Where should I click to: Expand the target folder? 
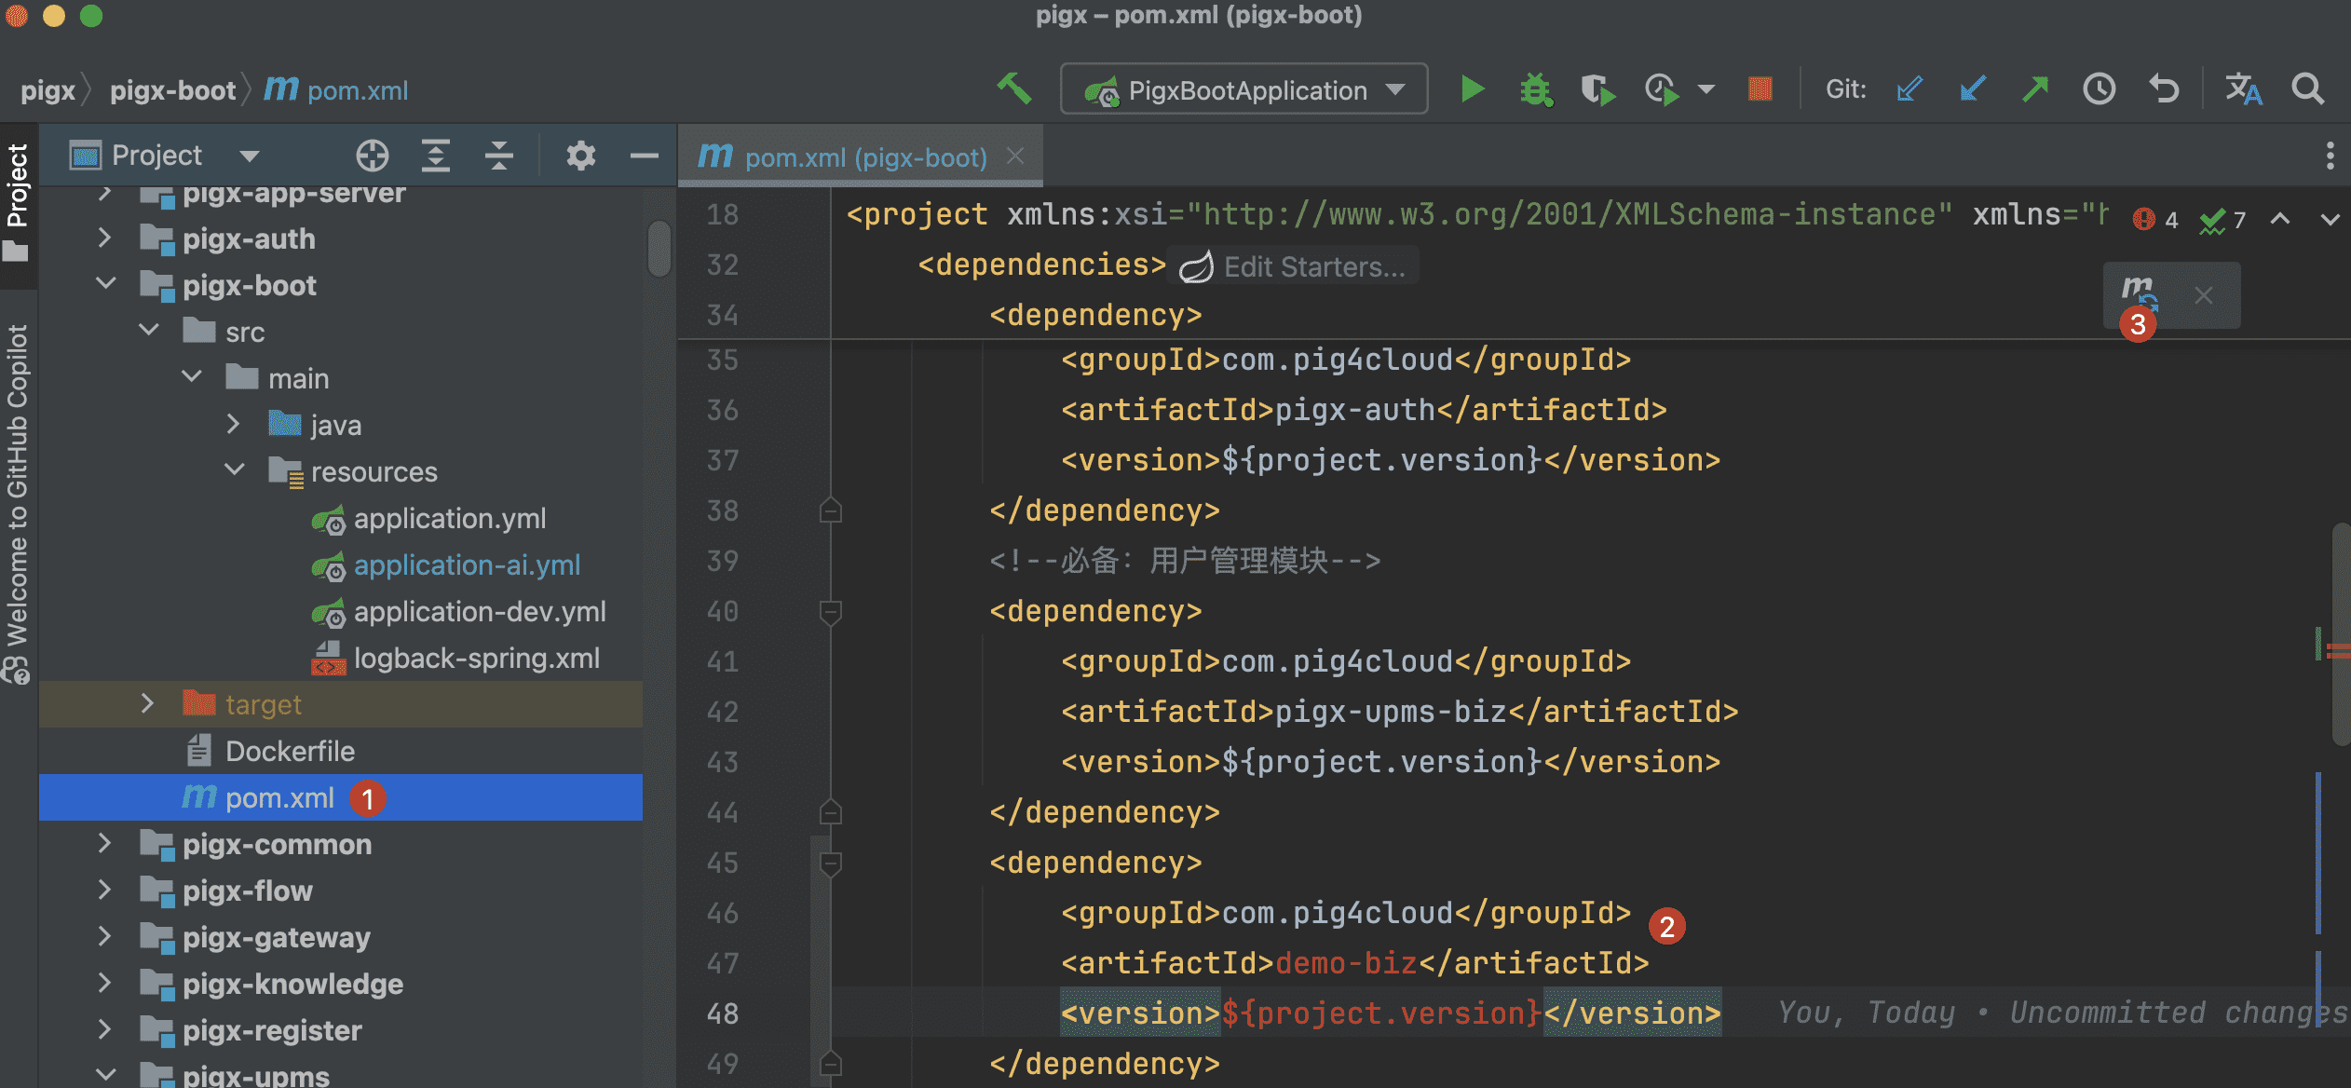(147, 703)
